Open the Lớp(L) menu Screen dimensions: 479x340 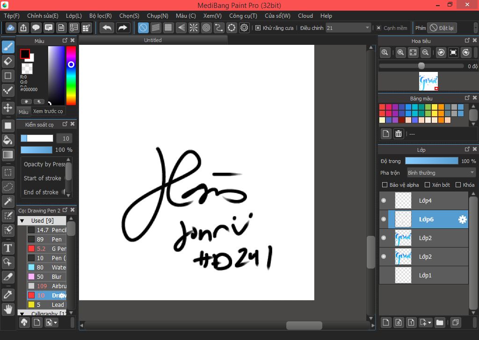(x=73, y=16)
